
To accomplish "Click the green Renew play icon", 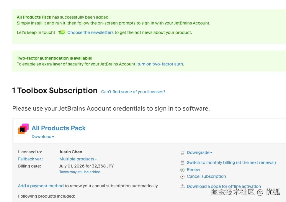I will tap(182, 170).
